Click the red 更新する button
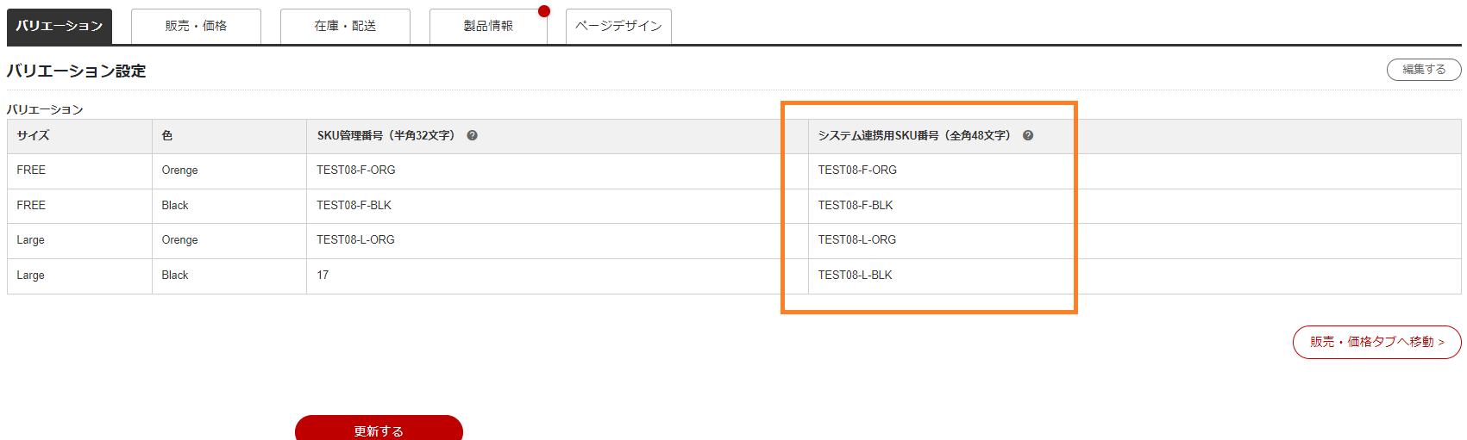The height and width of the screenshot is (440, 1467). point(379,429)
